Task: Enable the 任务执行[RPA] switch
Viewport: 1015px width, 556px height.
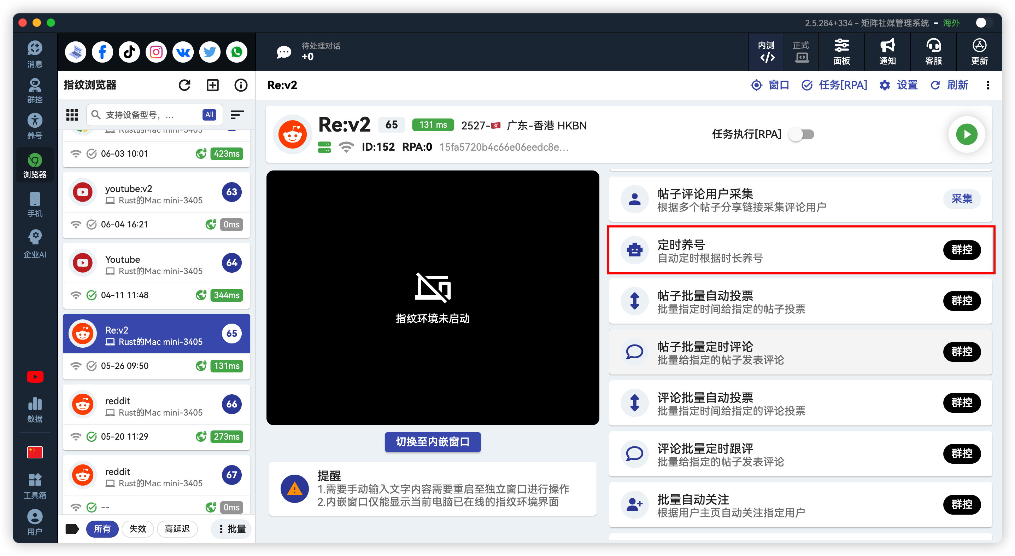Action: click(x=802, y=134)
